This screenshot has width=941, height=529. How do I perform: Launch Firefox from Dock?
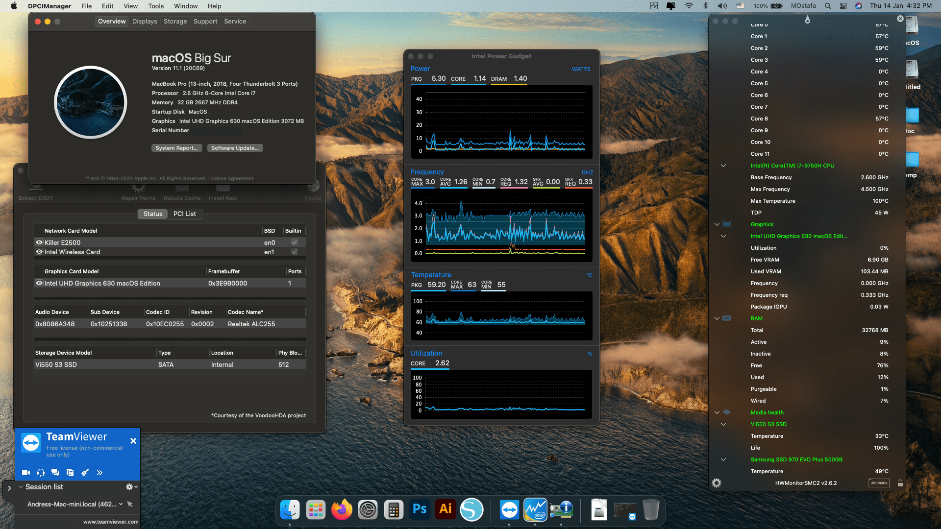pyautogui.click(x=342, y=510)
